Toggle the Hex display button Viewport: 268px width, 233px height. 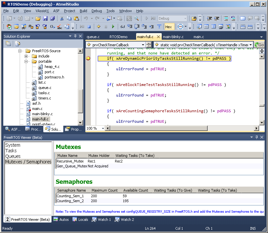point(169,27)
